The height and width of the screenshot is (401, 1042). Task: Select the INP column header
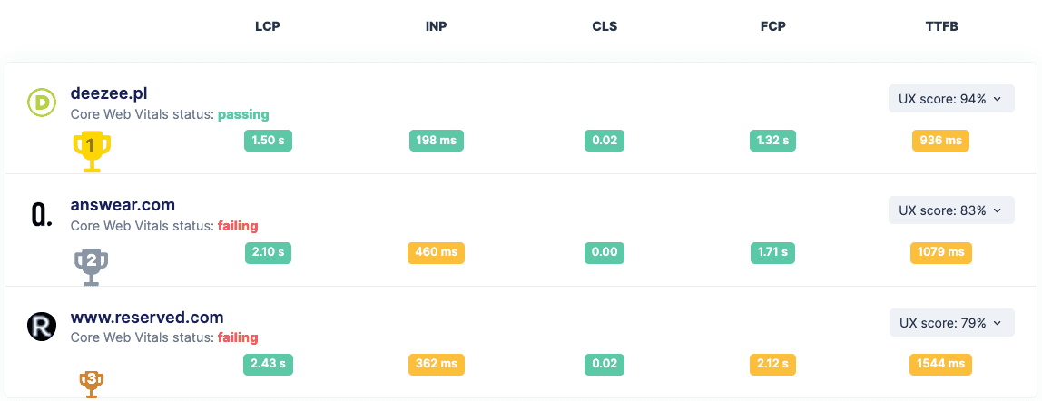coord(436,26)
